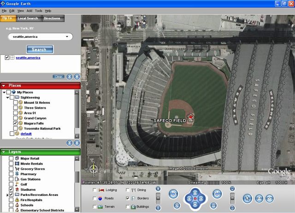Uncheck the Stadiums layer checkbox

coord(11,189)
